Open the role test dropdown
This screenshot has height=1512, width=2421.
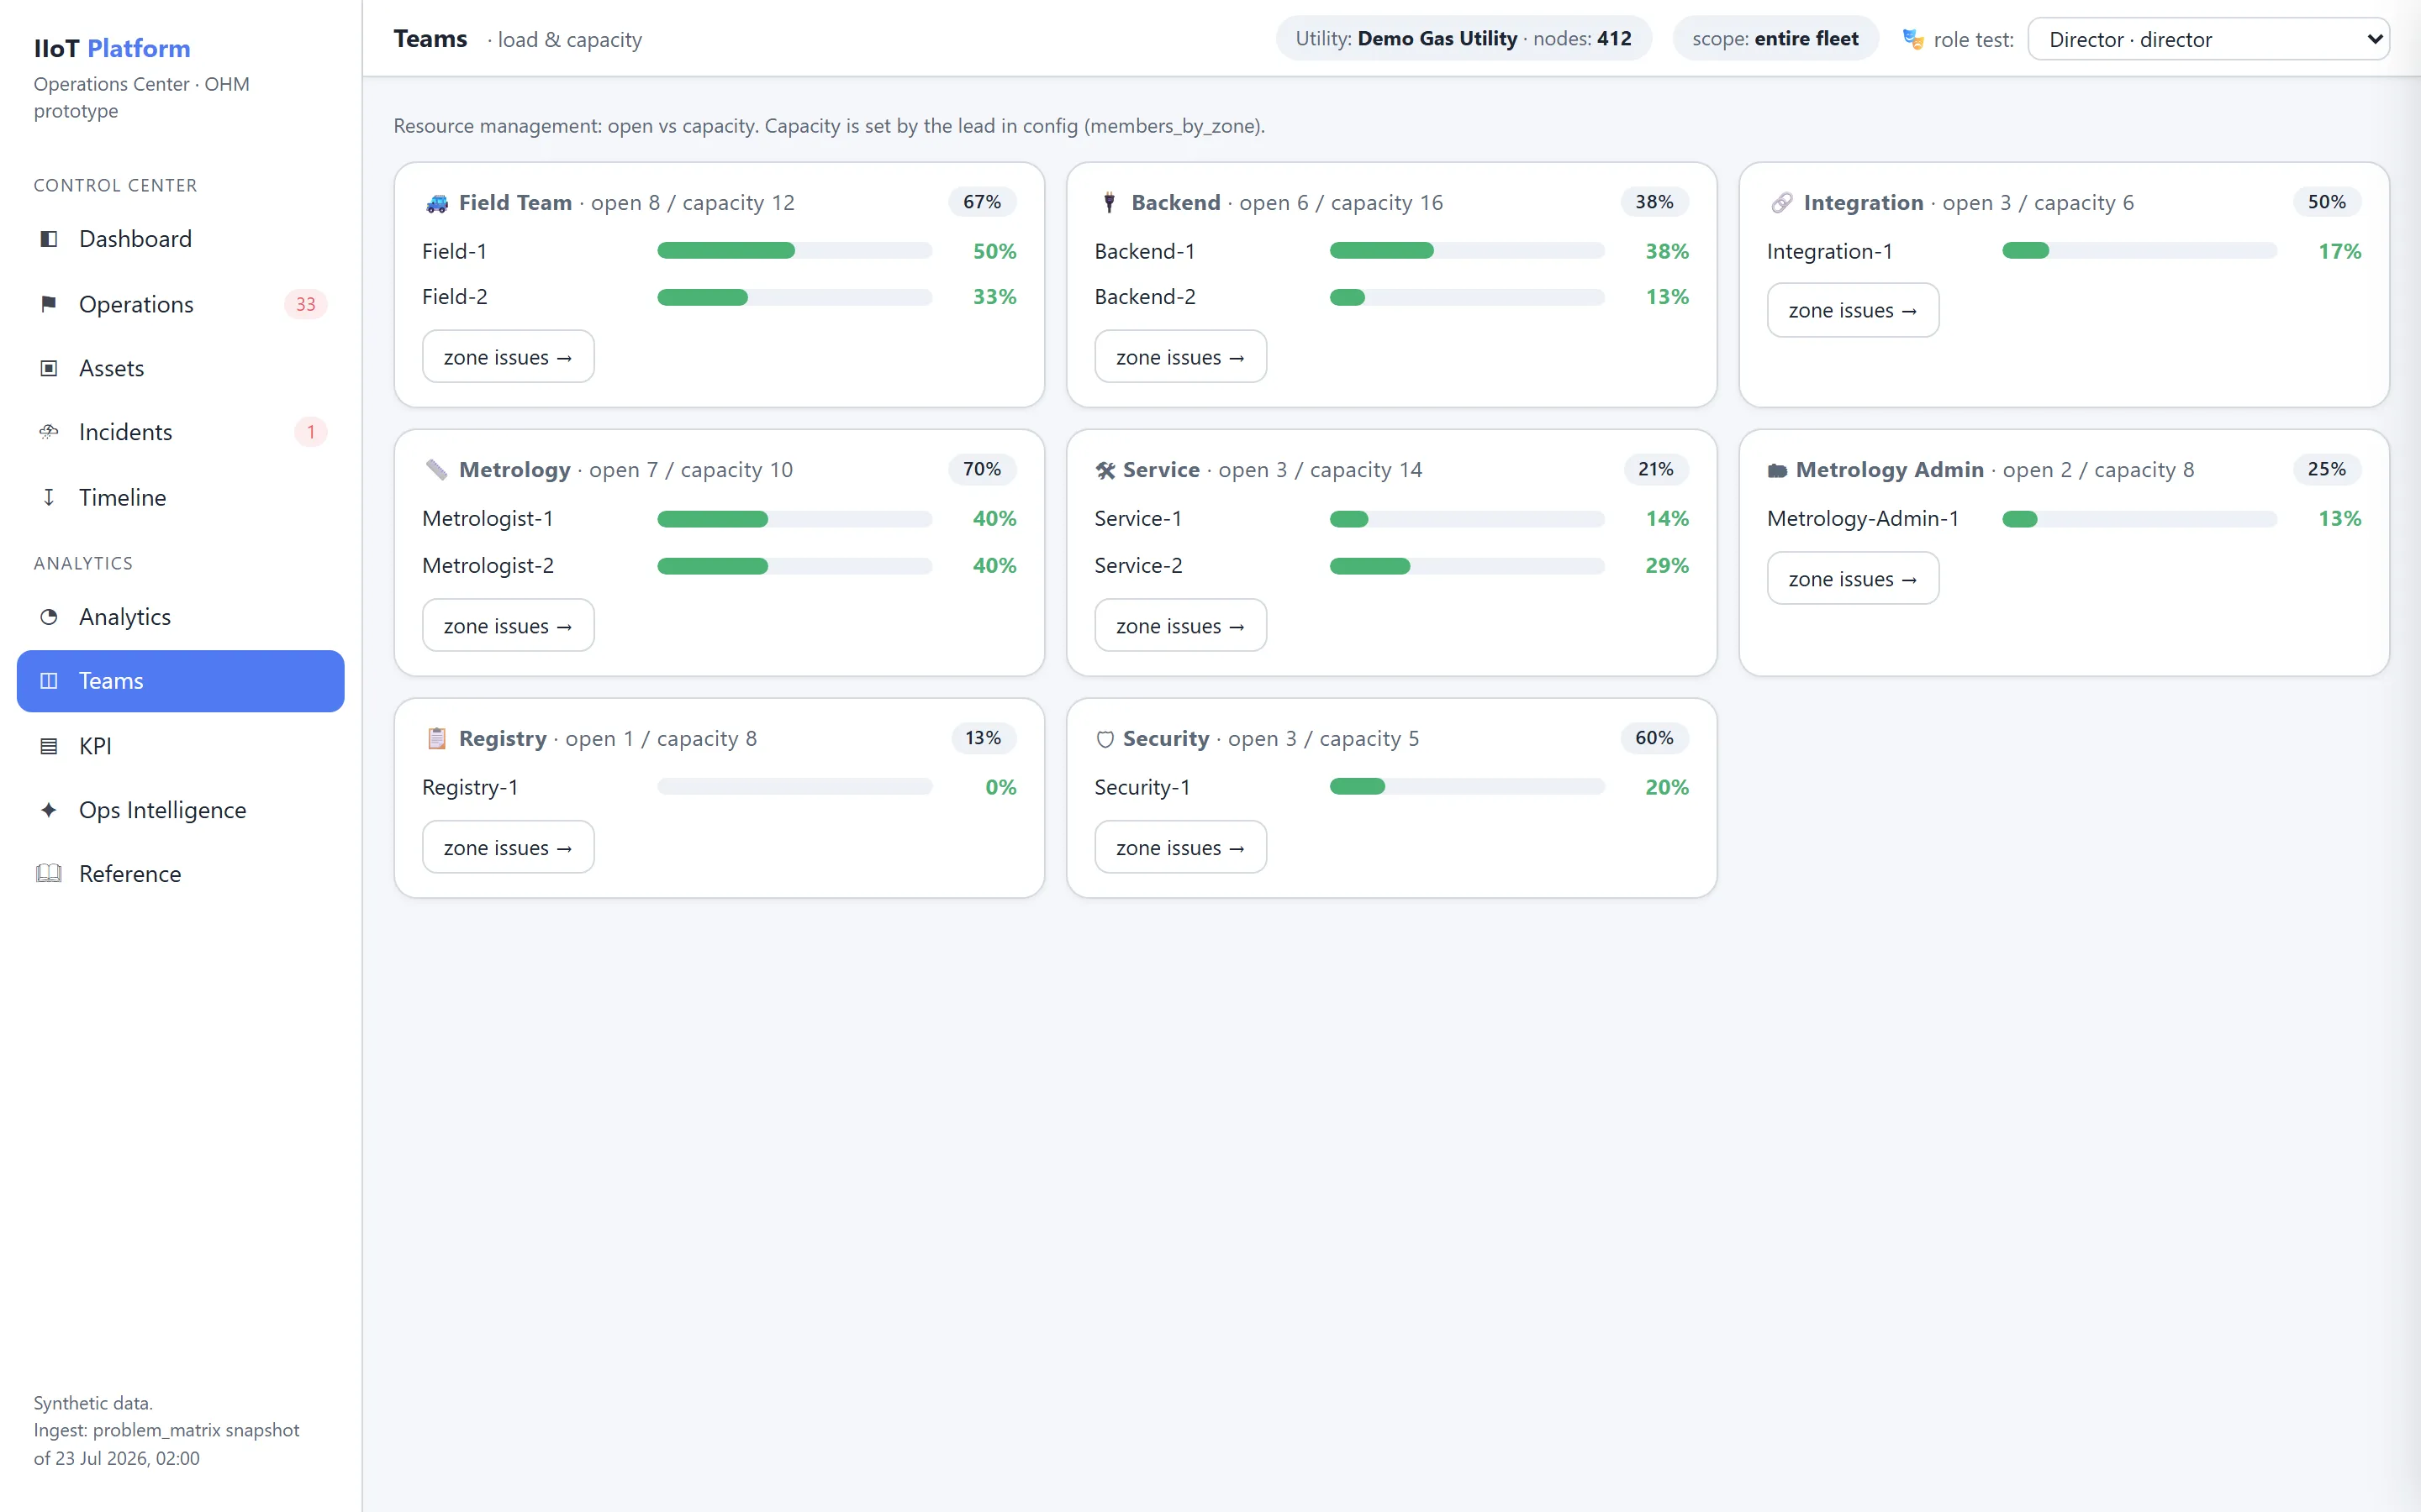[2208, 40]
